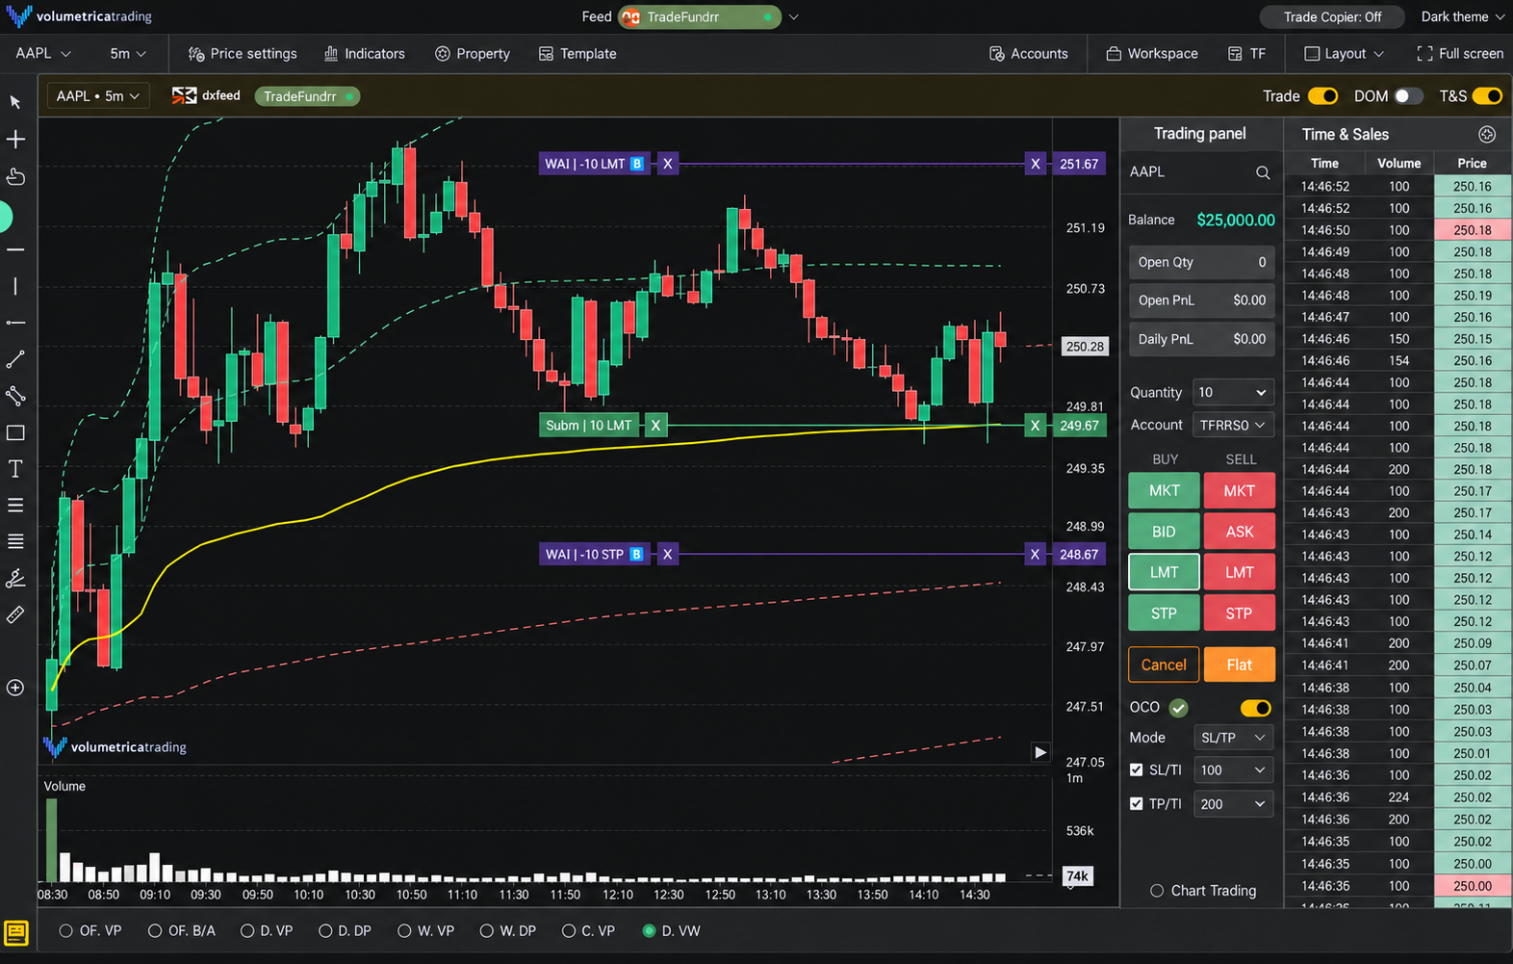1513x964 pixels.
Task: Click the green buy MKT button
Action: (1164, 490)
